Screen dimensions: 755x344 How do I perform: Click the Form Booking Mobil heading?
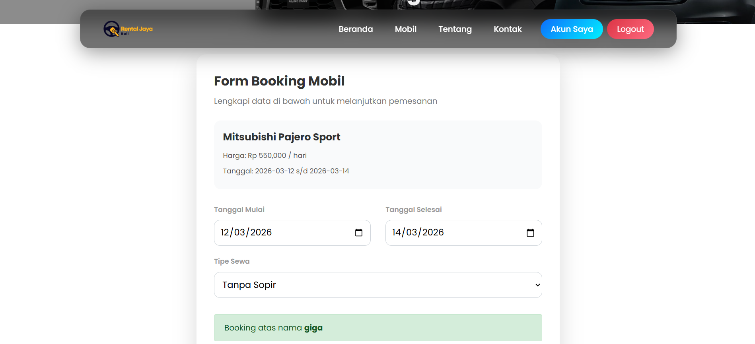coord(279,81)
